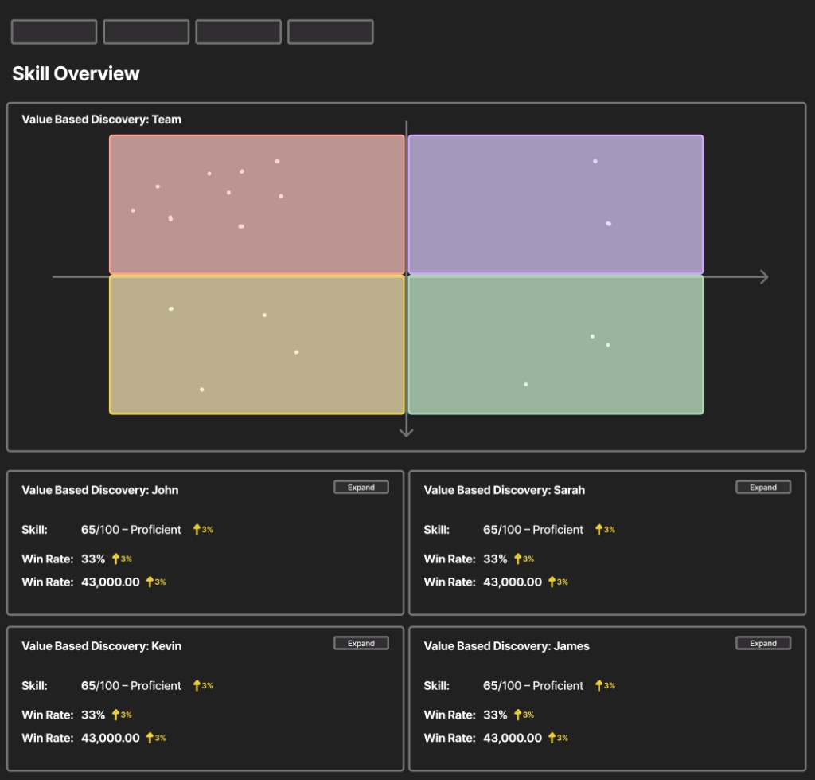815x780 pixels.
Task: Click James's Skill 3% upward trend arrow
Action: coord(599,685)
